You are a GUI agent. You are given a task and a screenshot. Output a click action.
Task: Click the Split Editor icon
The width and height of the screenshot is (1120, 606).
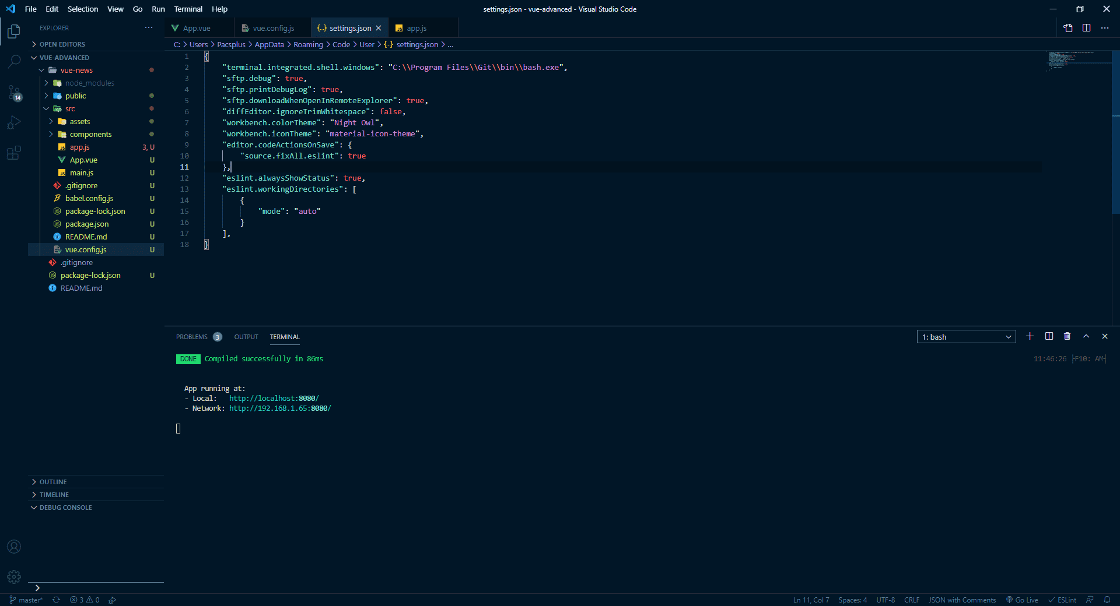[x=1086, y=28]
